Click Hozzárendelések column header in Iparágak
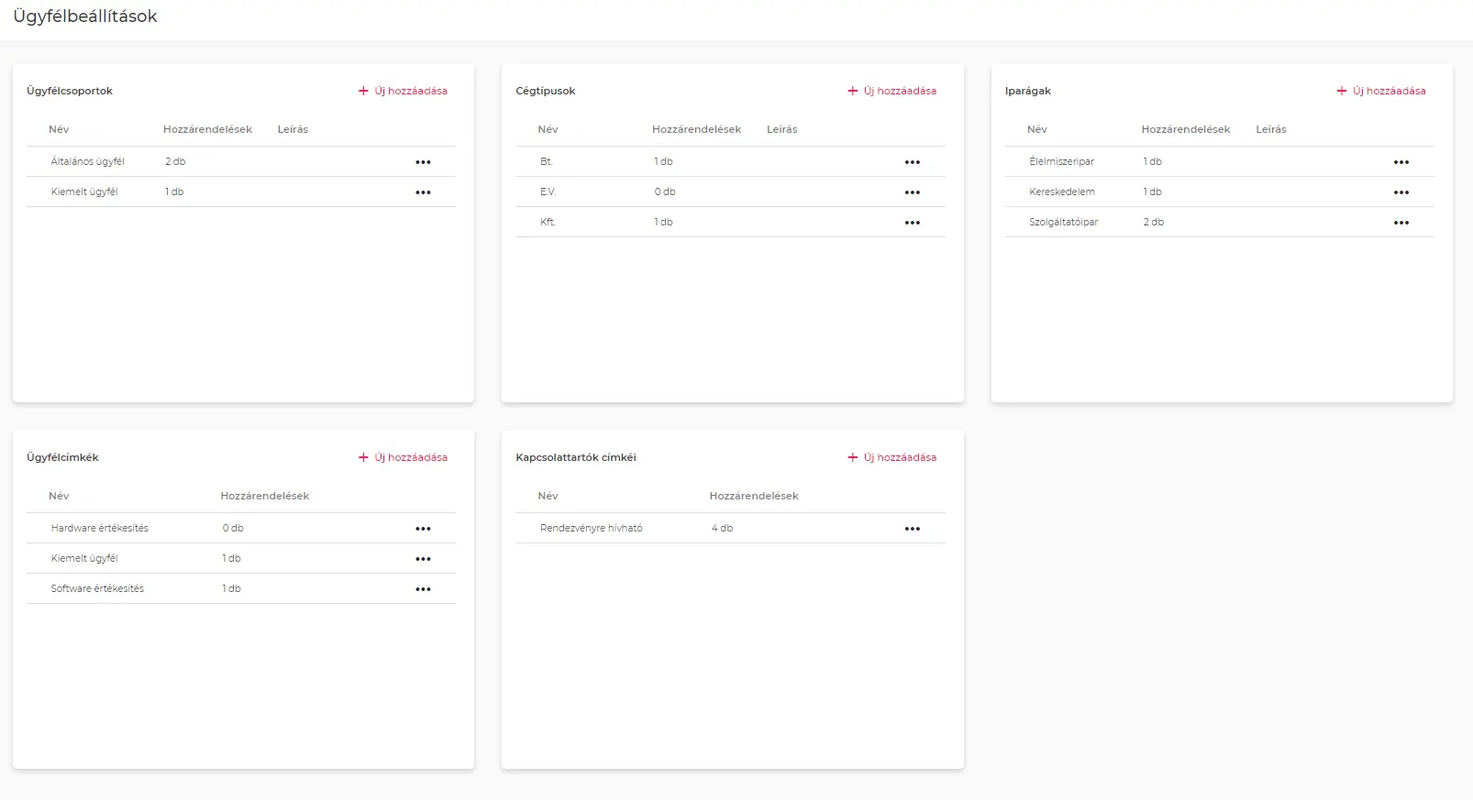Screen dimensions: 1473x800 coord(1185,129)
